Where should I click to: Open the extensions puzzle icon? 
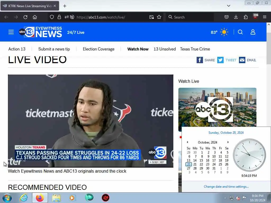(x=246, y=17)
